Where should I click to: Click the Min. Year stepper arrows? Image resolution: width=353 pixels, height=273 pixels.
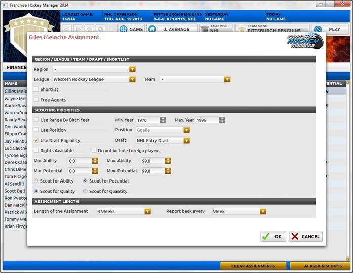tap(163, 120)
